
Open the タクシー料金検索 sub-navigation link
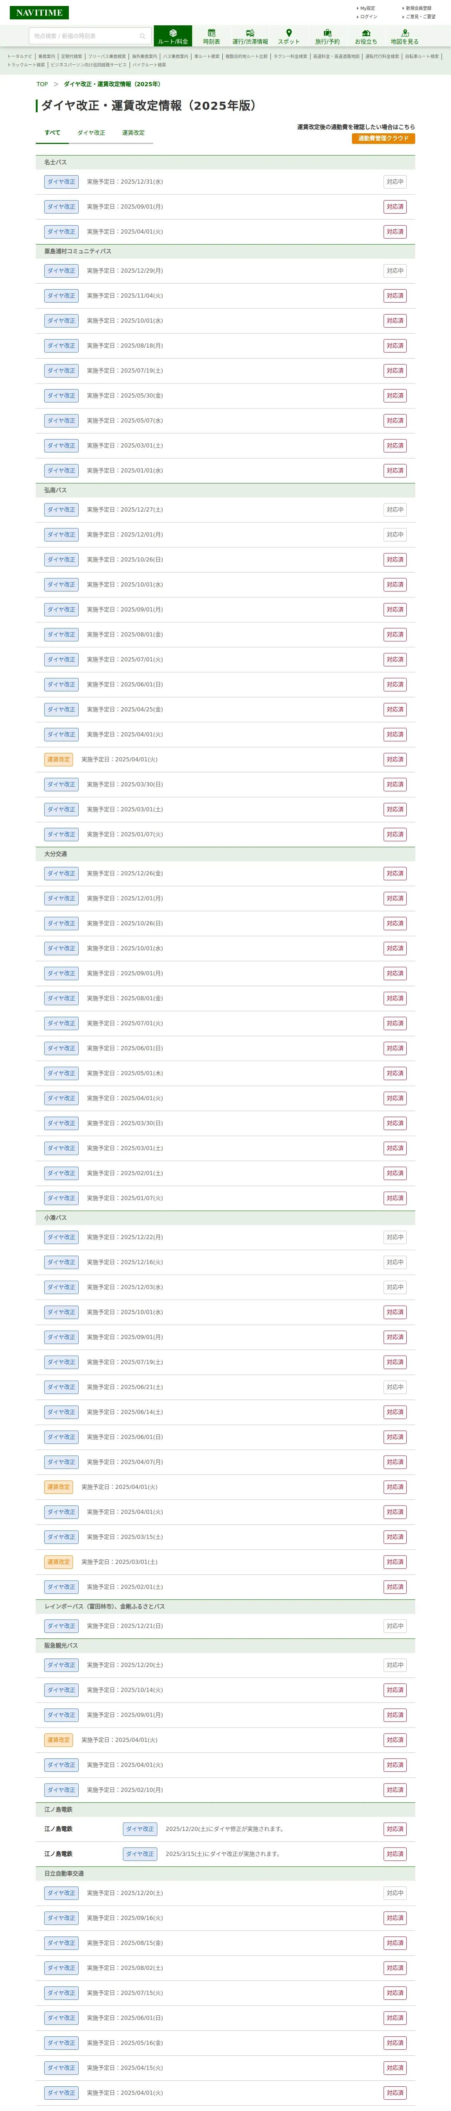click(x=290, y=57)
